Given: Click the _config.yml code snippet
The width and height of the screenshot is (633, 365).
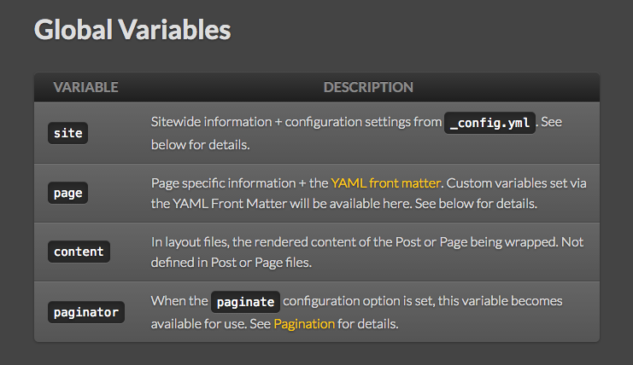Looking at the screenshot, I should tap(489, 123).
